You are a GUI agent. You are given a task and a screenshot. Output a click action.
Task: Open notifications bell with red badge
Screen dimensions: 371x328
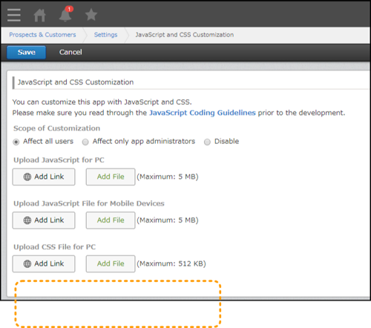66,14
